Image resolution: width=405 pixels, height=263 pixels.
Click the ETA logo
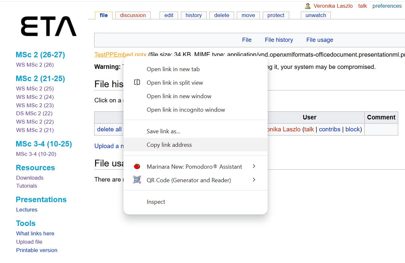point(49,26)
